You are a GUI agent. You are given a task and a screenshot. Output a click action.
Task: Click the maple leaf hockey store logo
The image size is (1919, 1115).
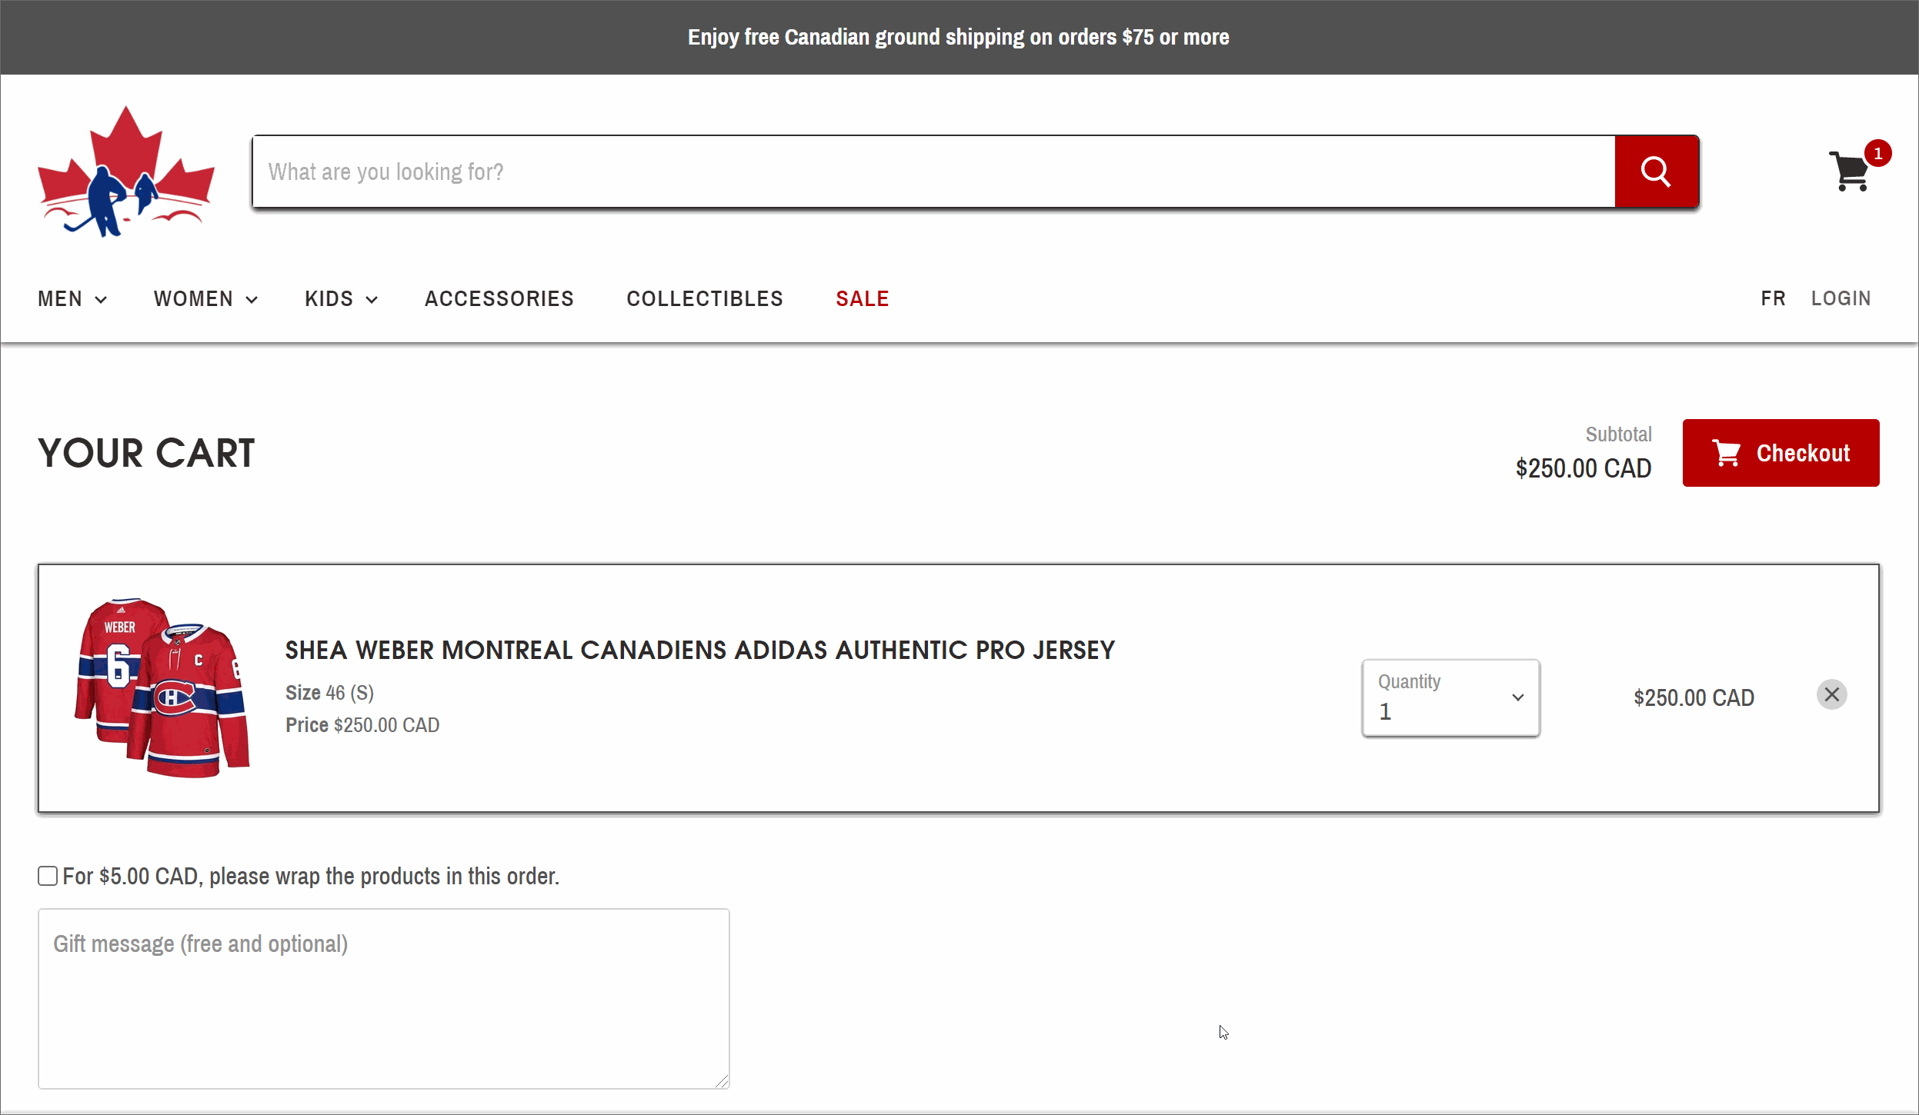[x=126, y=171]
